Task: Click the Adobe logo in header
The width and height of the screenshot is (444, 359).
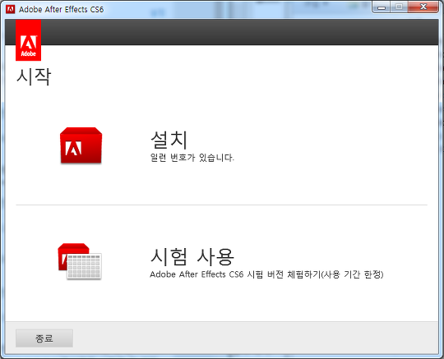Action: coord(28,40)
